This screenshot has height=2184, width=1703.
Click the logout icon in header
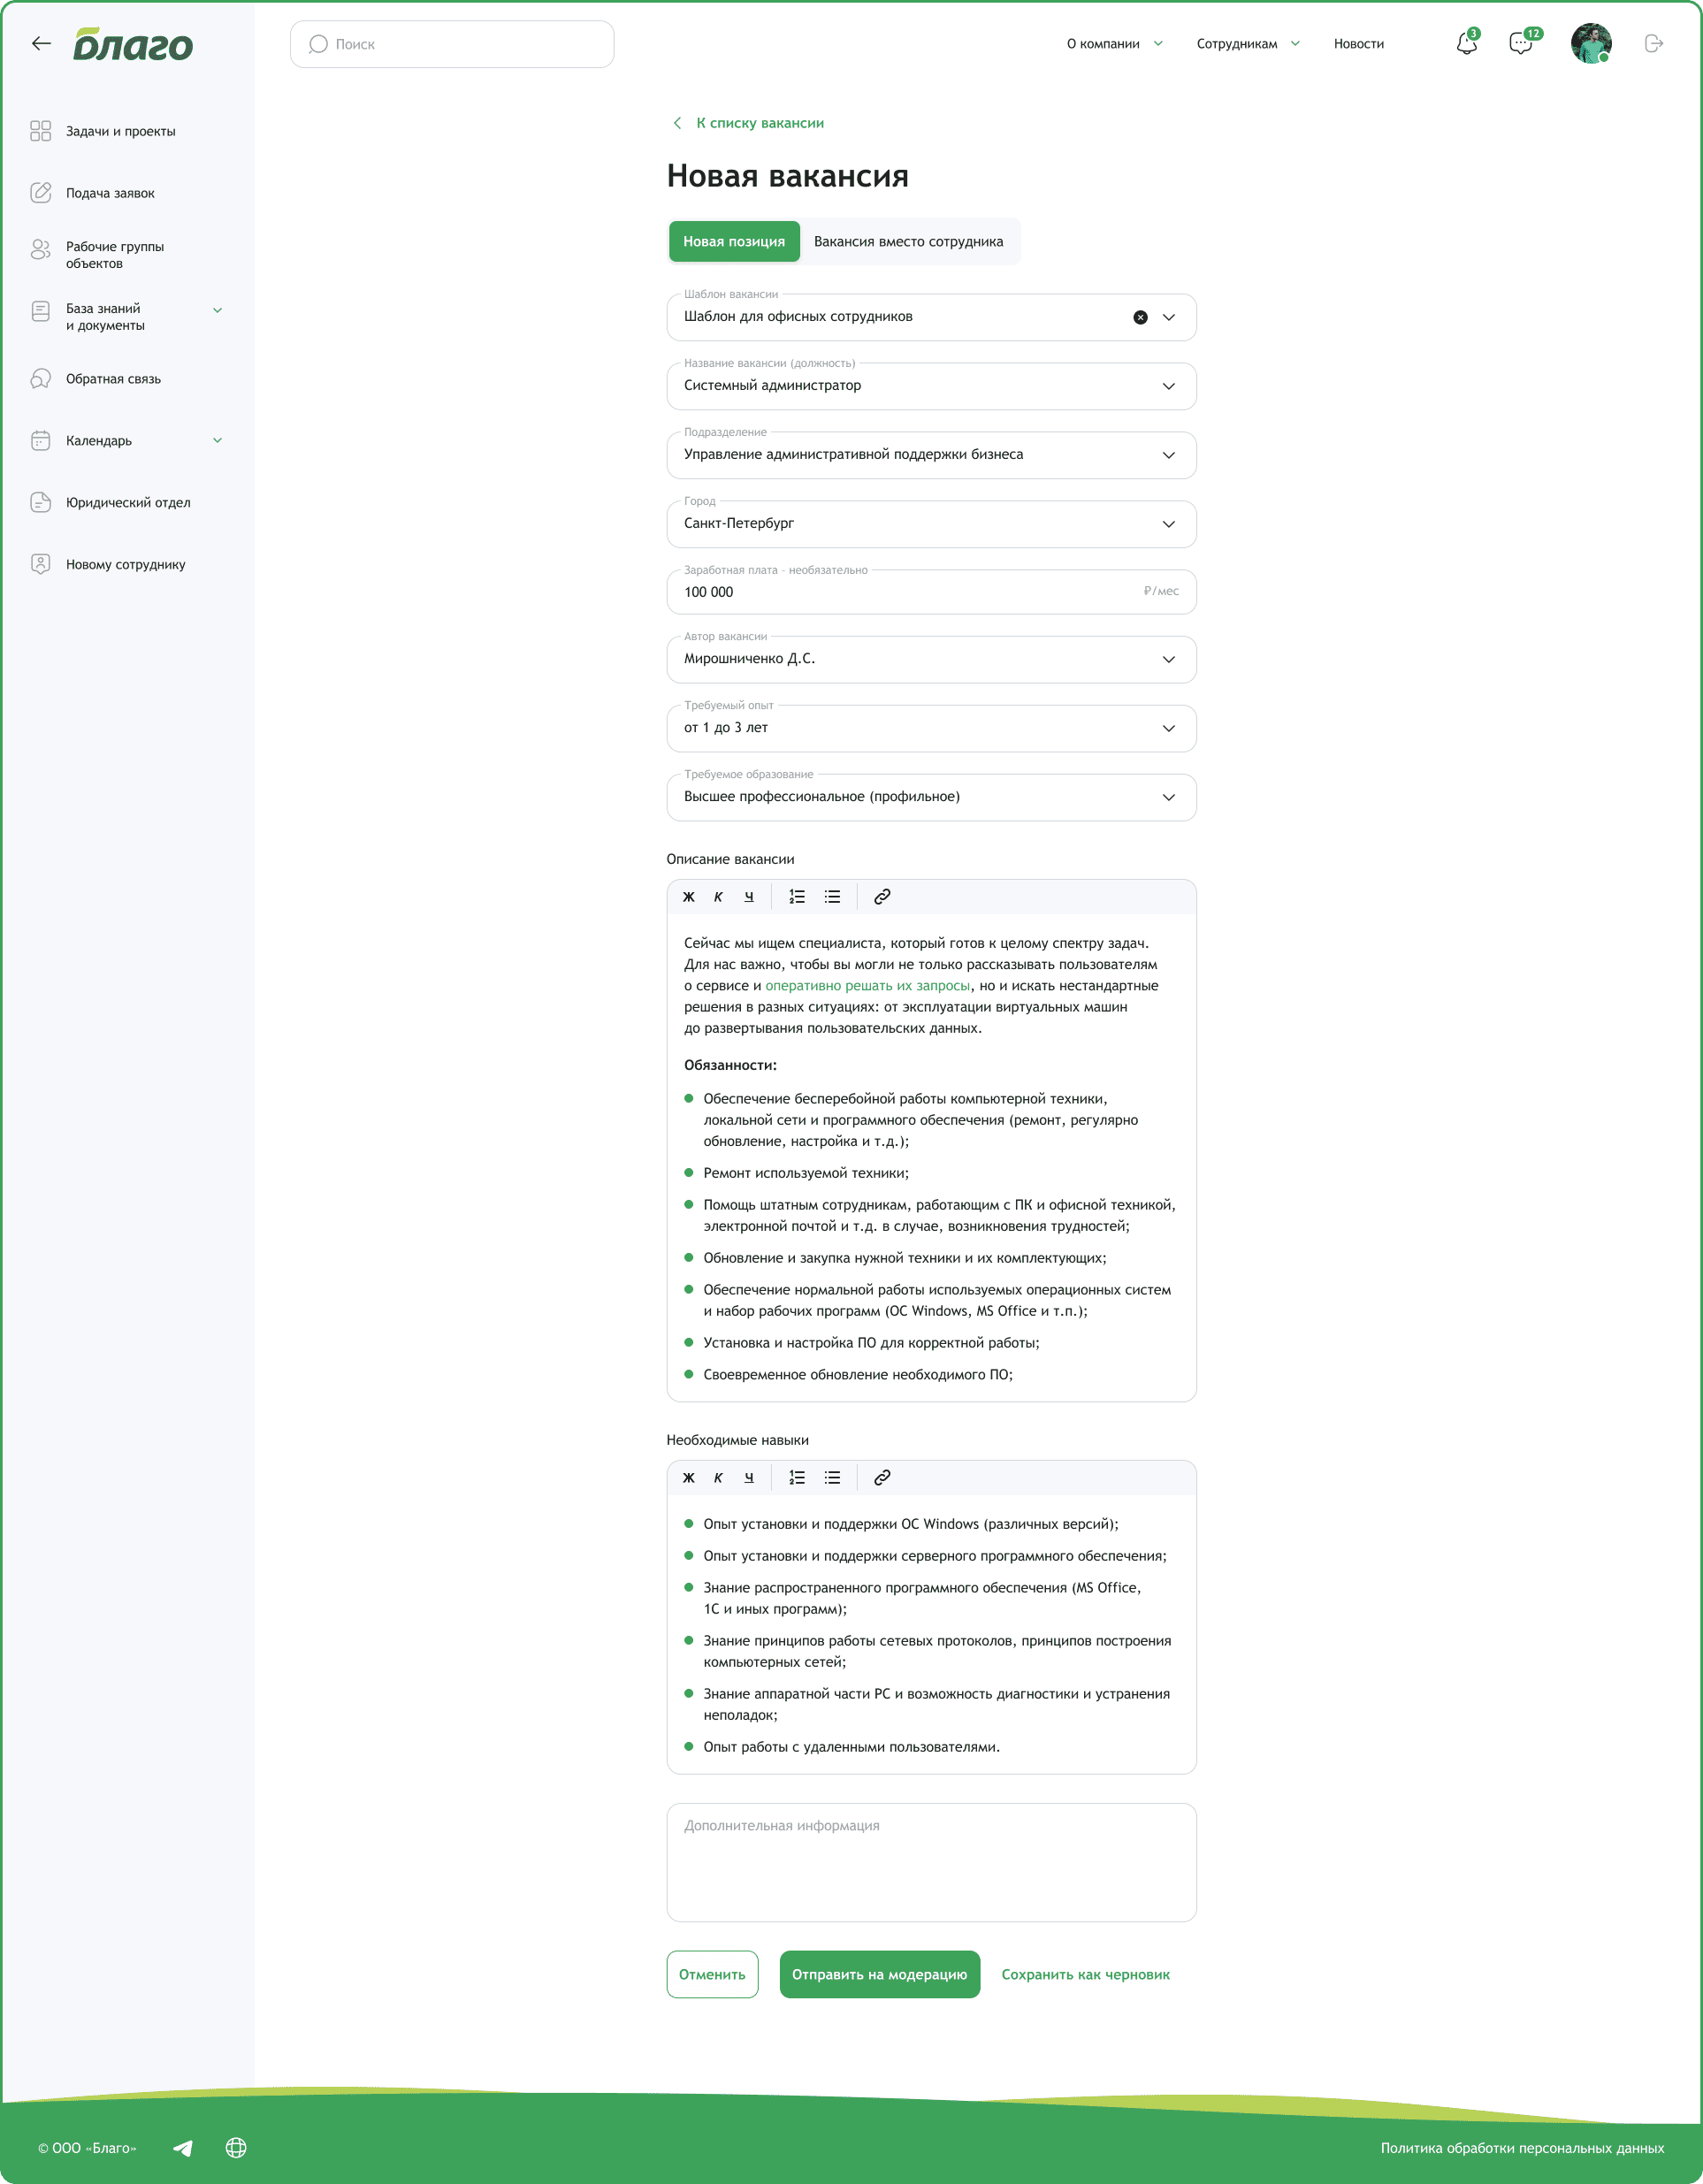1654,43
